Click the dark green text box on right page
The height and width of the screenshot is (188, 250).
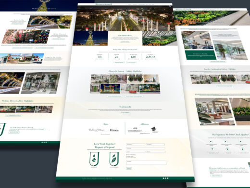[200, 55]
